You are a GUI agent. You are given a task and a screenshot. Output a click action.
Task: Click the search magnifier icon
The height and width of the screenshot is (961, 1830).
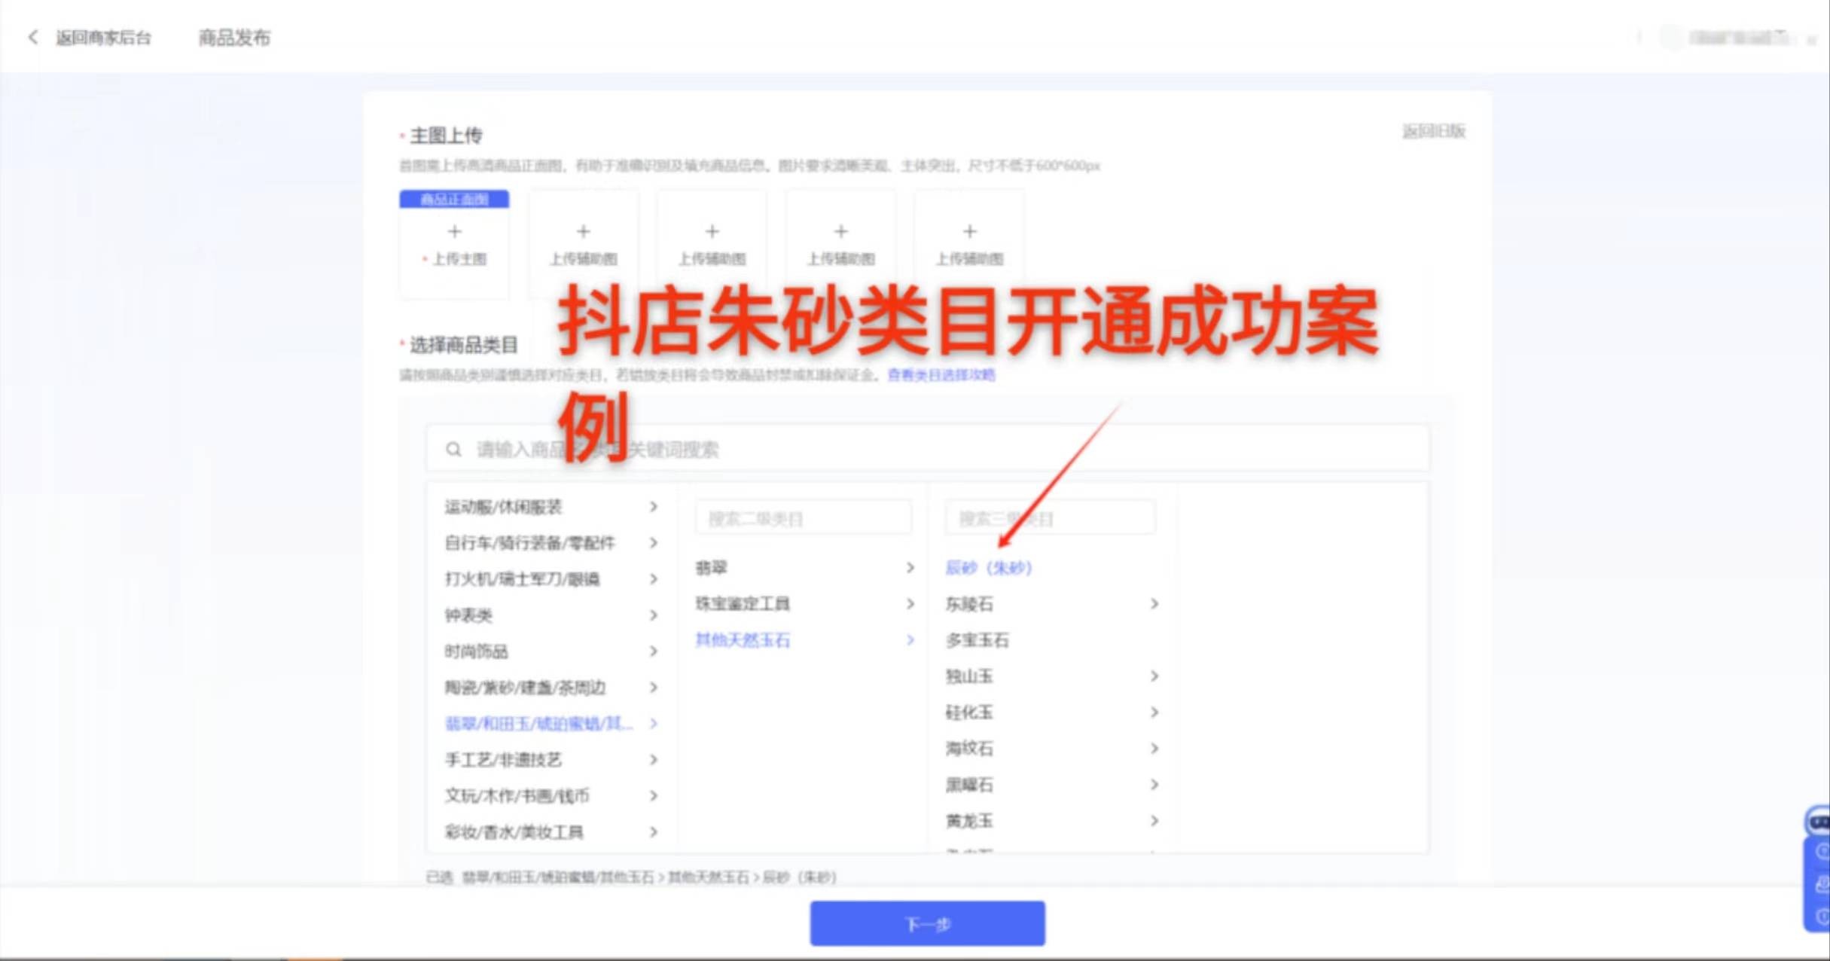coord(453,450)
